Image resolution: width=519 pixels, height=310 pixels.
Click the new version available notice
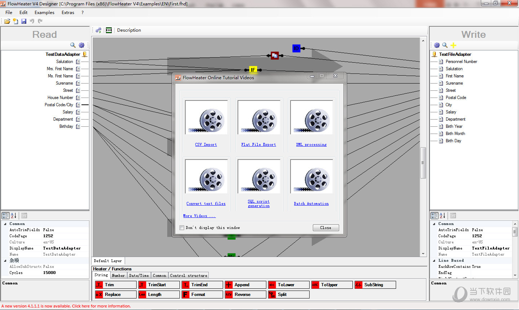point(66,306)
